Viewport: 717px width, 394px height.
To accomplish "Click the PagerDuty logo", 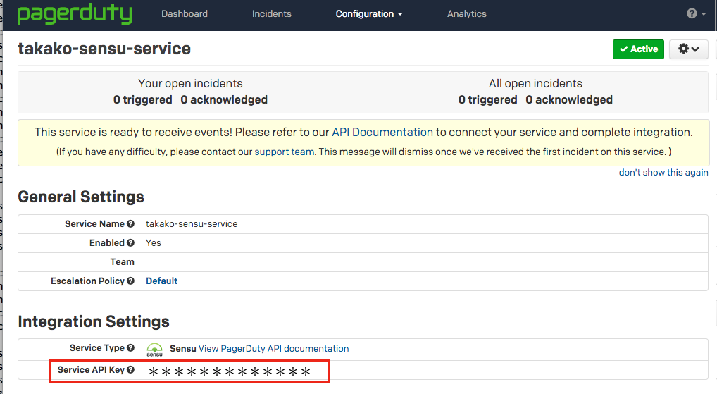I will pos(75,13).
